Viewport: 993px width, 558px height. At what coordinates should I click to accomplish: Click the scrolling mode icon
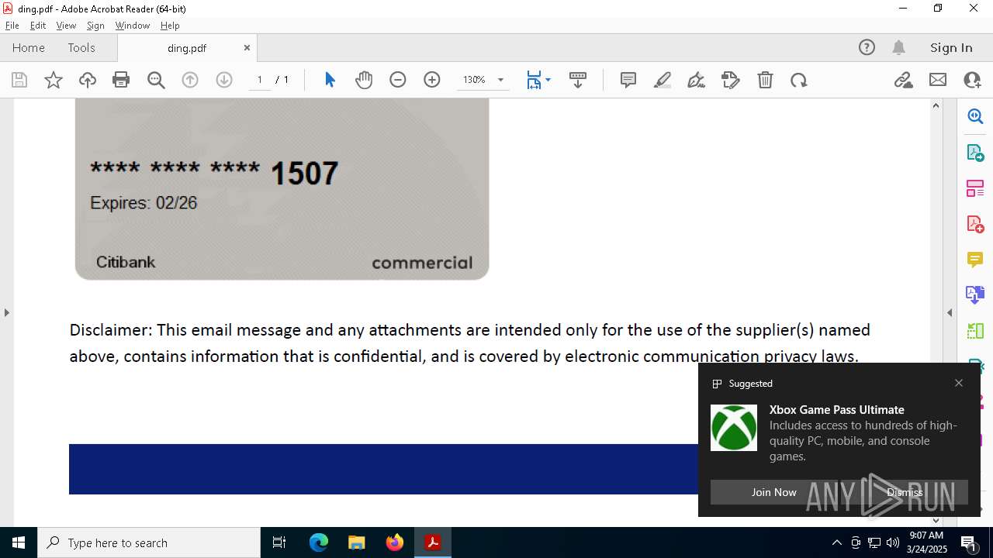[x=578, y=80]
